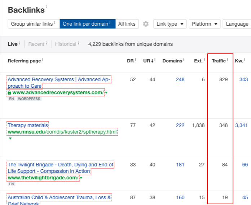Click info icon next to Historical
Viewport: 251px width, 205px height.
point(79,43)
